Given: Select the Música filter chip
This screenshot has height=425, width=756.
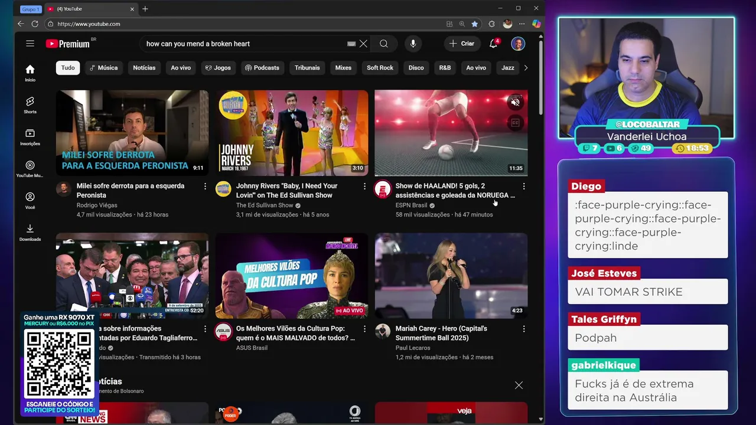Looking at the screenshot, I should click(x=103, y=68).
